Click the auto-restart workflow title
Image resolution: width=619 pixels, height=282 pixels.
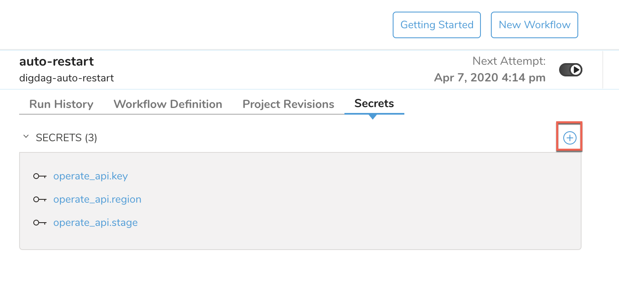click(x=57, y=61)
